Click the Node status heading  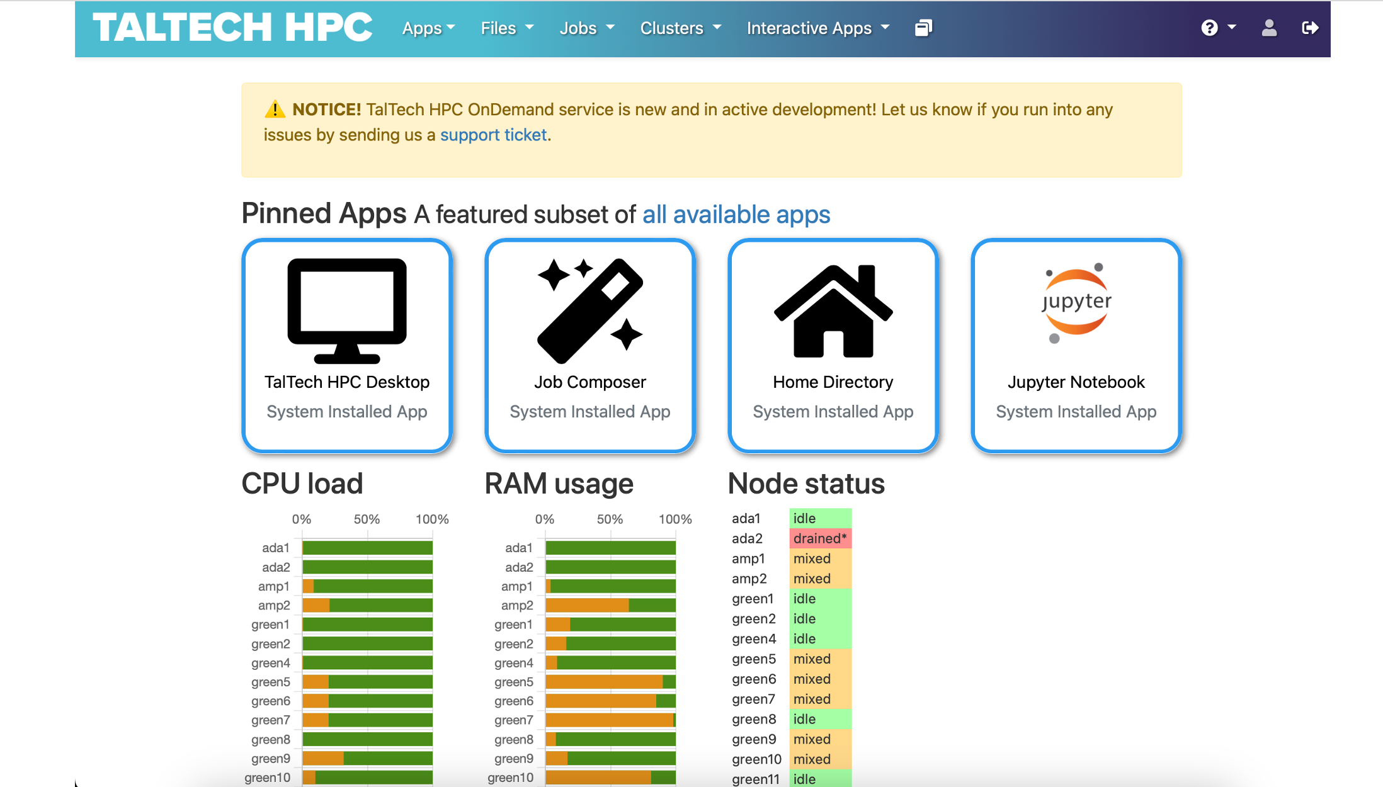click(806, 484)
